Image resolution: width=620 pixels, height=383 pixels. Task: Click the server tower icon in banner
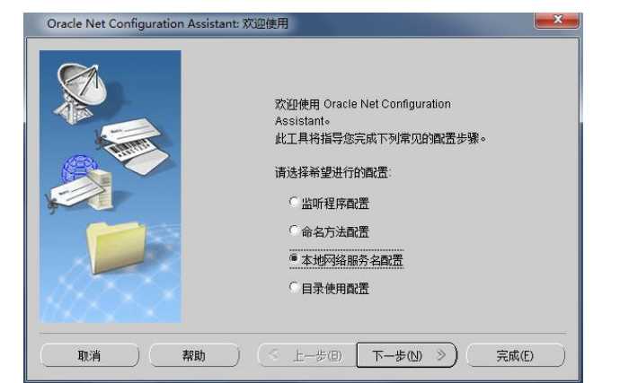click(102, 188)
